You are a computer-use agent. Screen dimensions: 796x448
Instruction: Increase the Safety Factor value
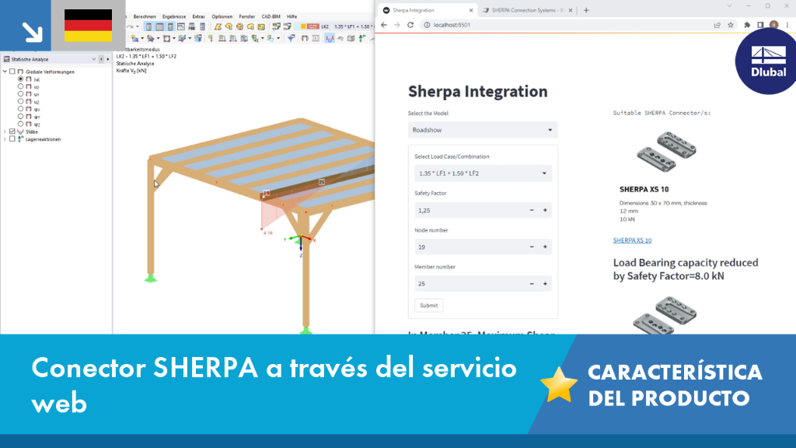pos(545,210)
